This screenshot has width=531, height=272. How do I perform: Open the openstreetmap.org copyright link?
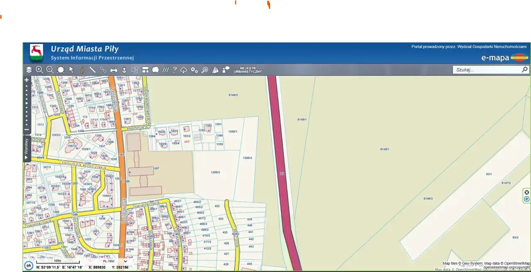tap(507, 267)
